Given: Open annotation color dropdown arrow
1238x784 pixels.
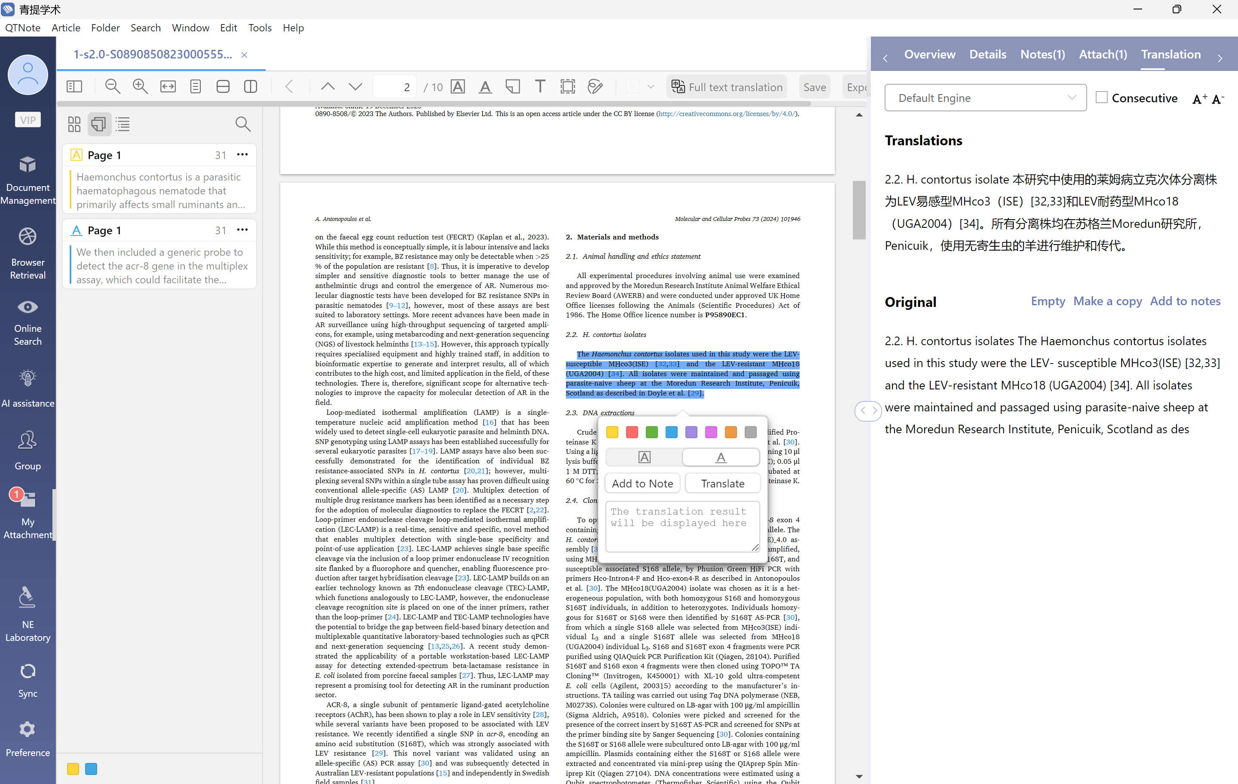Looking at the screenshot, I should pos(650,86).
